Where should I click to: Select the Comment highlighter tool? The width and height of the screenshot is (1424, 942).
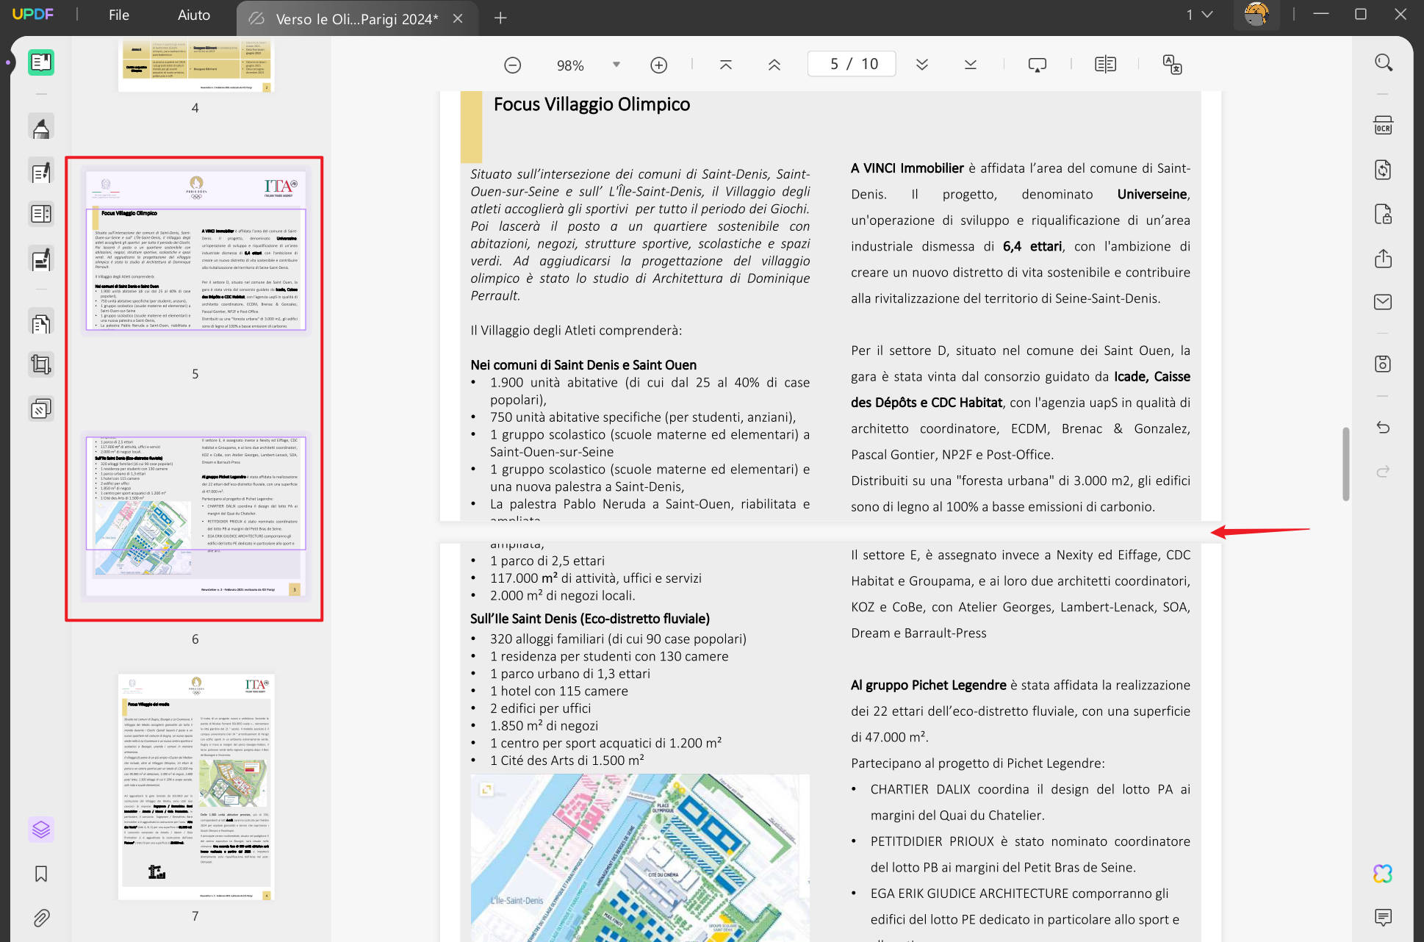pos(41,127)
